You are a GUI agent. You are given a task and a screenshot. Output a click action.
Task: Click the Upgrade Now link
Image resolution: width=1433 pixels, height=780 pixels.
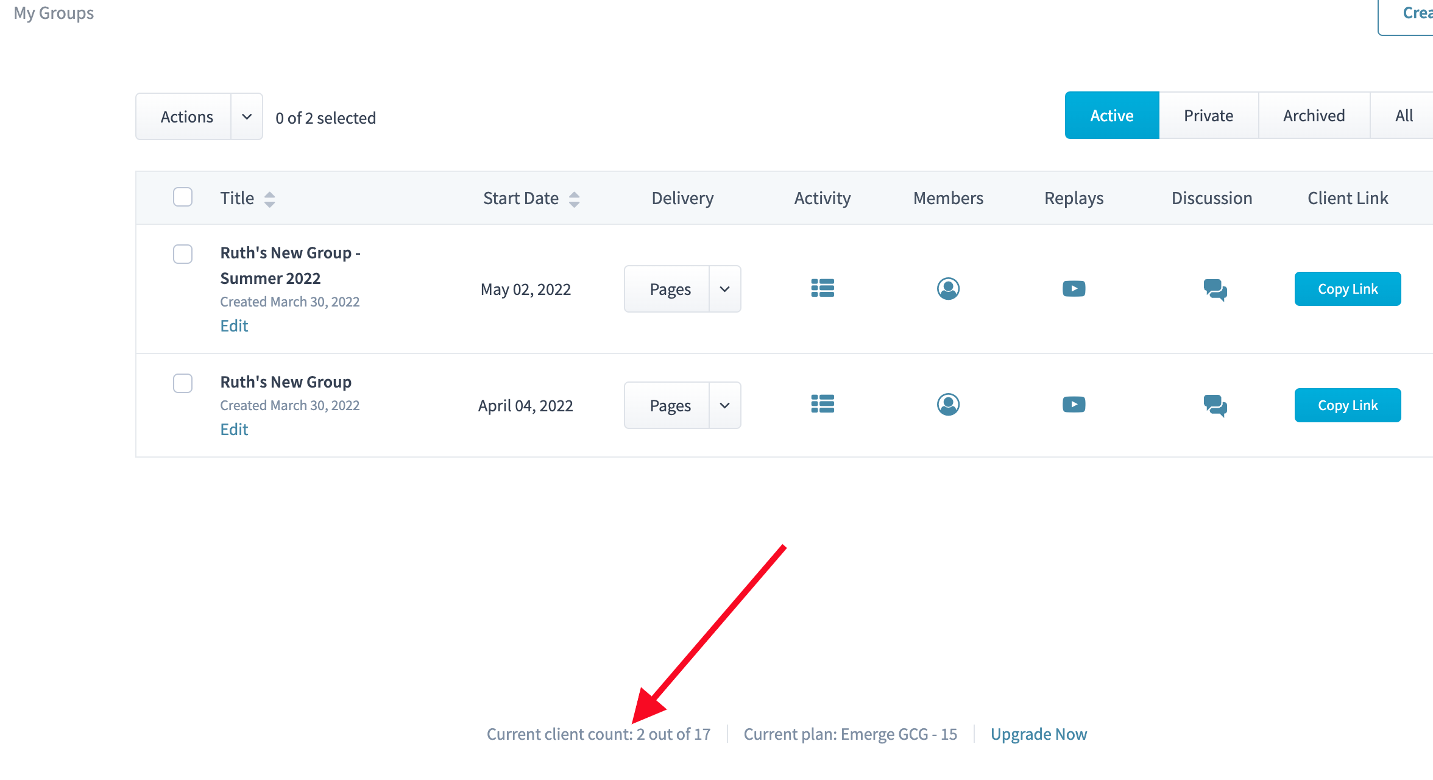pos(1038,734)
